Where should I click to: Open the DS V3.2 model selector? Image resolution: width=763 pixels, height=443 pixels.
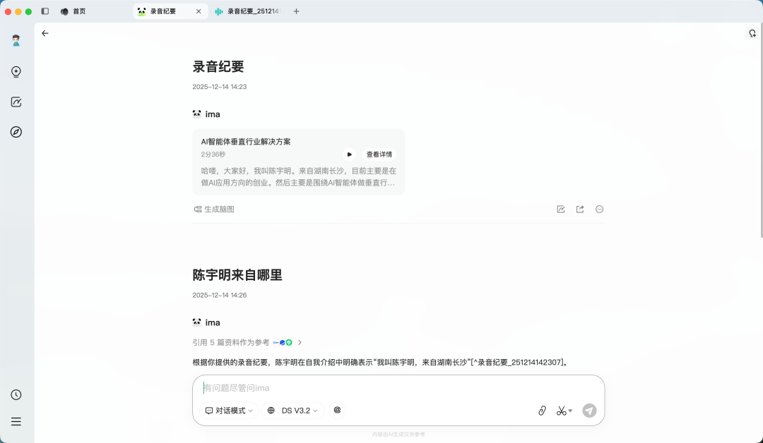coord(292,410)
